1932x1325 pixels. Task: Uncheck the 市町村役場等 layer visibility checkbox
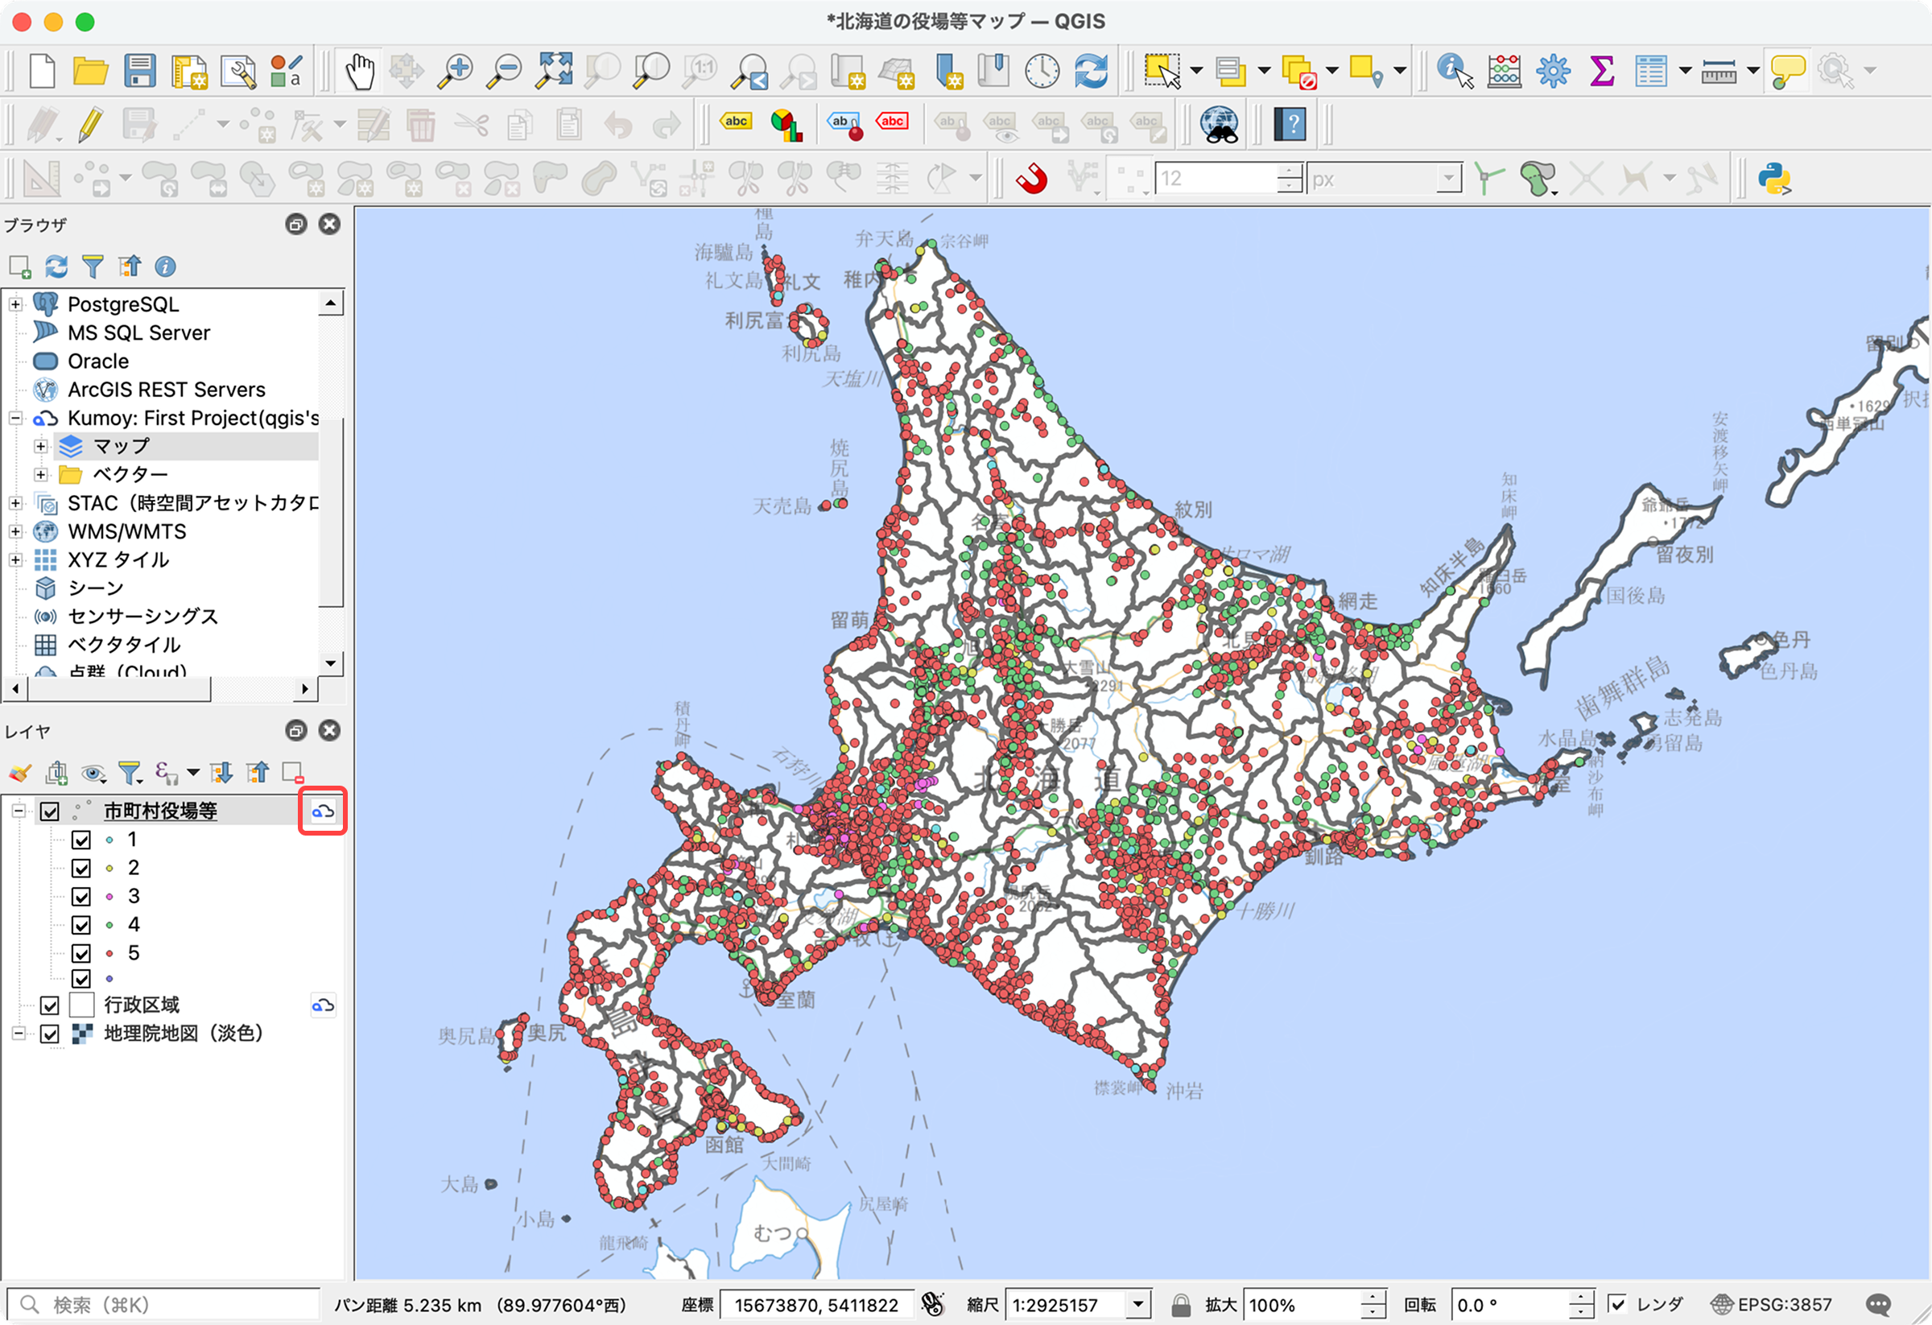click(50, 811)
